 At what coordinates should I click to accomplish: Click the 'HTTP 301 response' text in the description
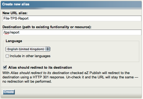click(49, 77)
